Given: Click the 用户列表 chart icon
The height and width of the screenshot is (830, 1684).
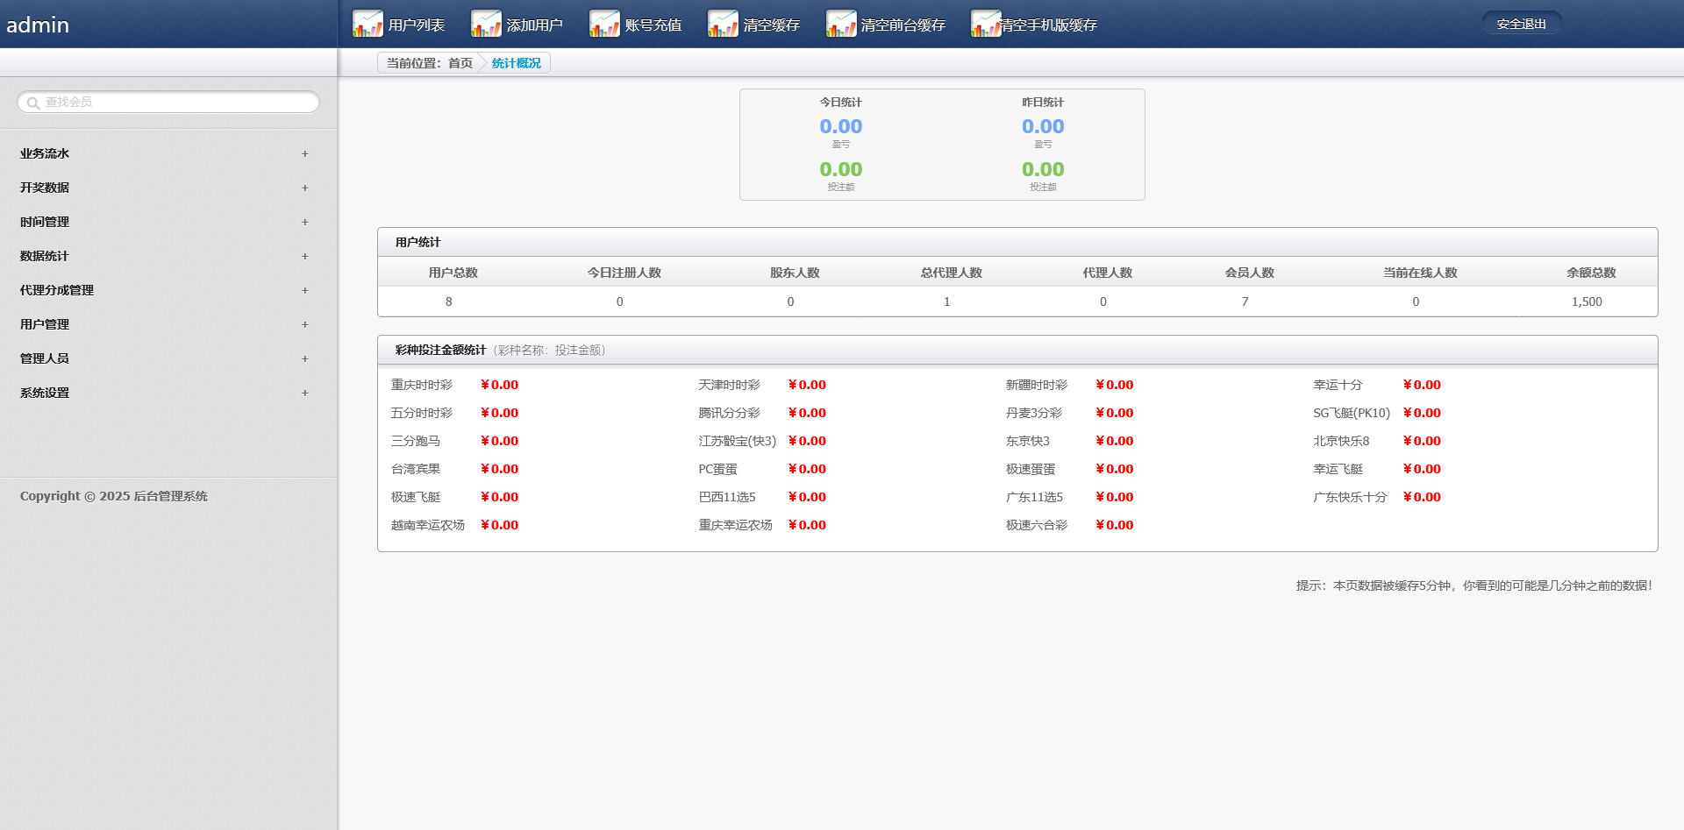Looking at the screenshot, I should click(x=367, y=25).
